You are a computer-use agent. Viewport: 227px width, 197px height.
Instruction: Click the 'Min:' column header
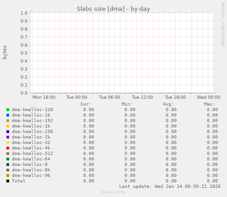coord(127,104)
